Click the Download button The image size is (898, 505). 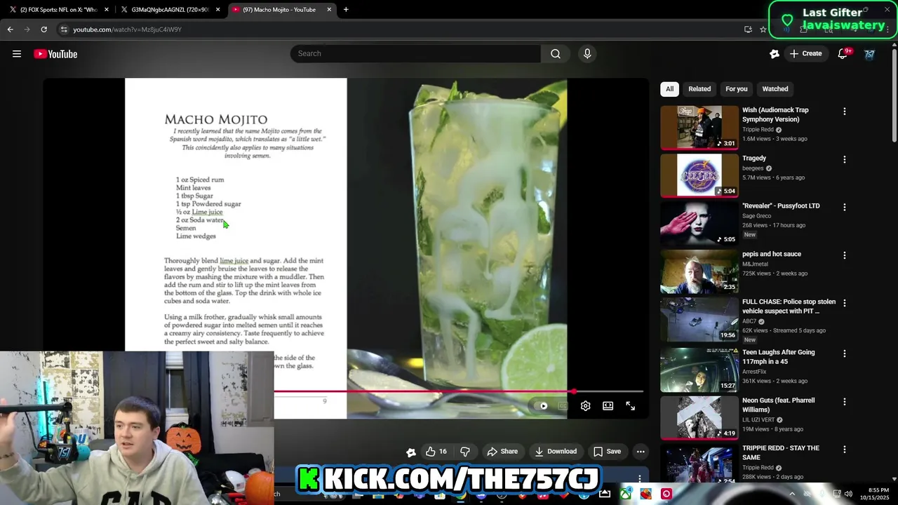click(555, 452)
